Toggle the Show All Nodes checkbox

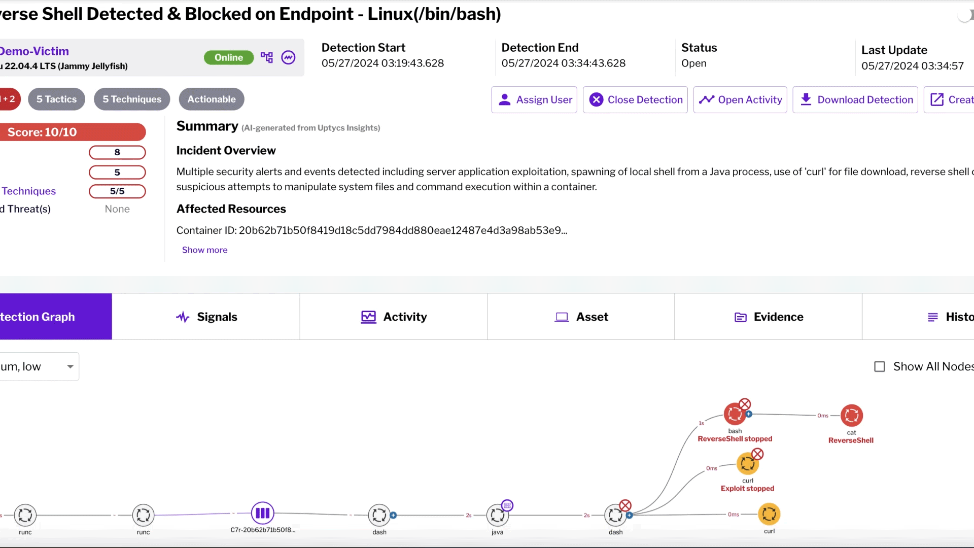pyautogui.click(x=880, y=366)
